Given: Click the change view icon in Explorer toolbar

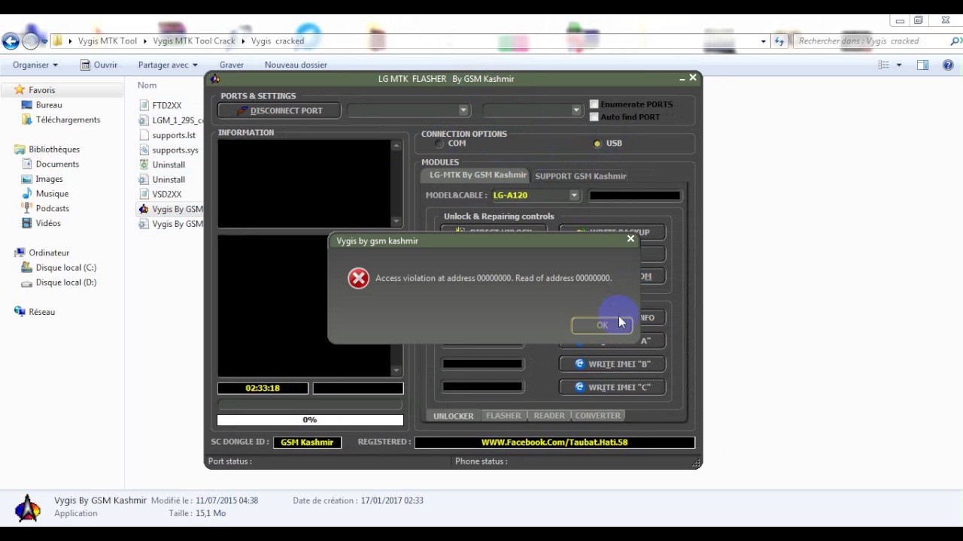Looking at the screenshot, I should (x=884, y=65).
